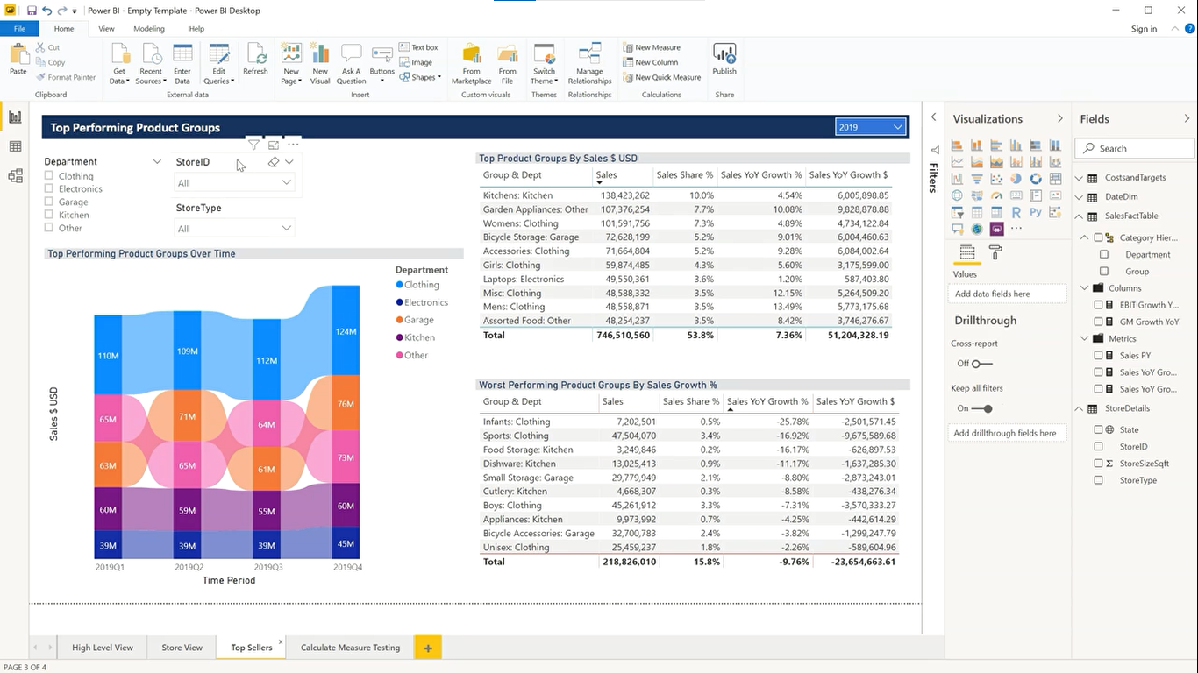
Task: Switch to the Store View tab
Action: coord(182,647)
